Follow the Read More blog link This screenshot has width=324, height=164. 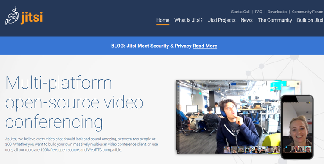(205, 46)
